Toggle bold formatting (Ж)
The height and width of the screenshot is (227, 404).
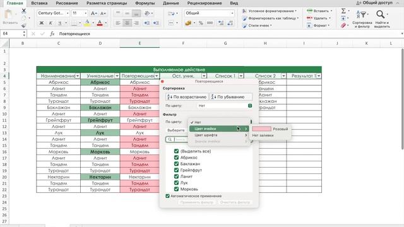point(41,23)
